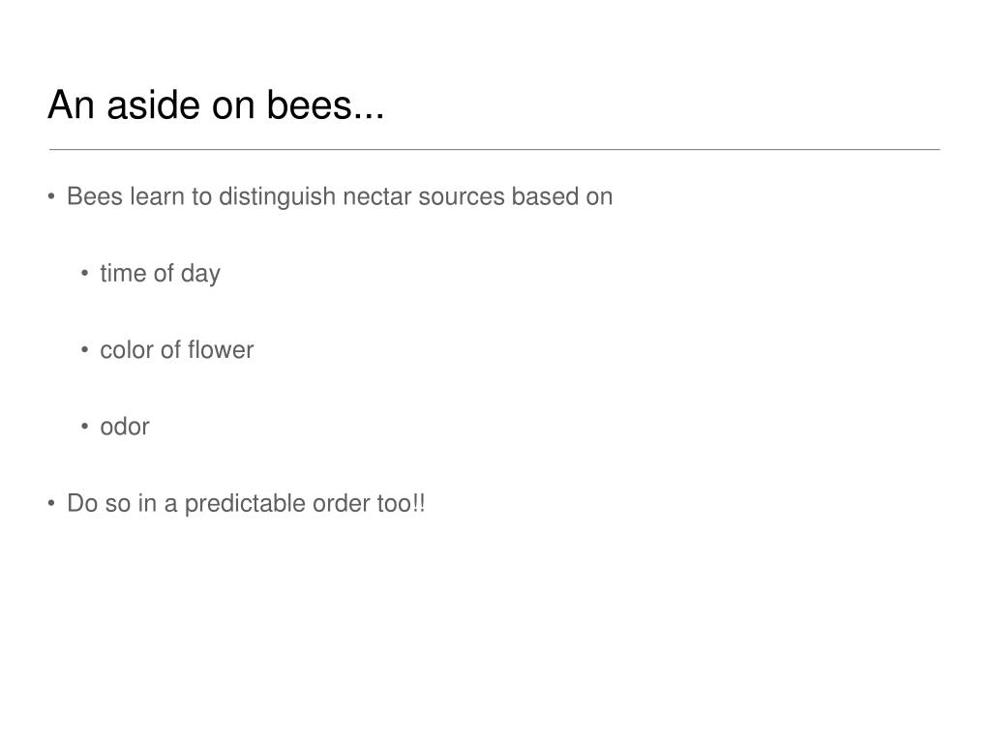Select the 'odor' sub-bullet text

(125, 428)
